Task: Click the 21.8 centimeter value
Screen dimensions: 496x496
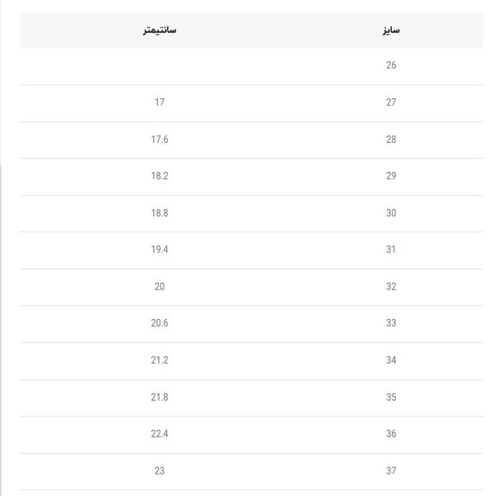Action: click(160, 398)
